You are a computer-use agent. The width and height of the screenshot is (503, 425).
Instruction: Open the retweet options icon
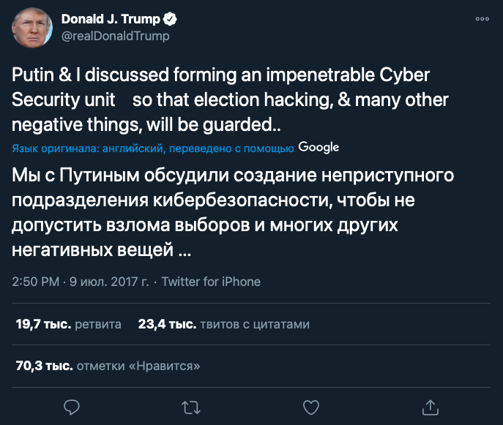click(x=191, y=406)
